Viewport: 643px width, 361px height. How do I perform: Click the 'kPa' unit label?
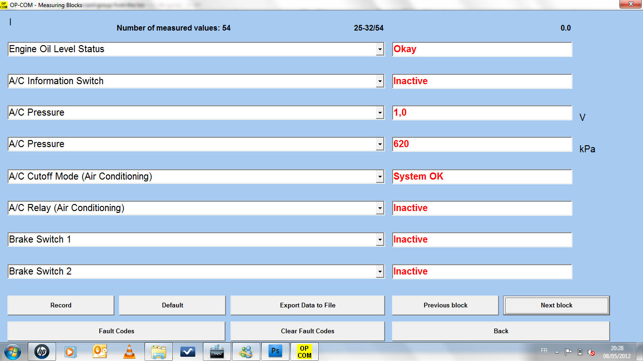(x=587, y=149)
